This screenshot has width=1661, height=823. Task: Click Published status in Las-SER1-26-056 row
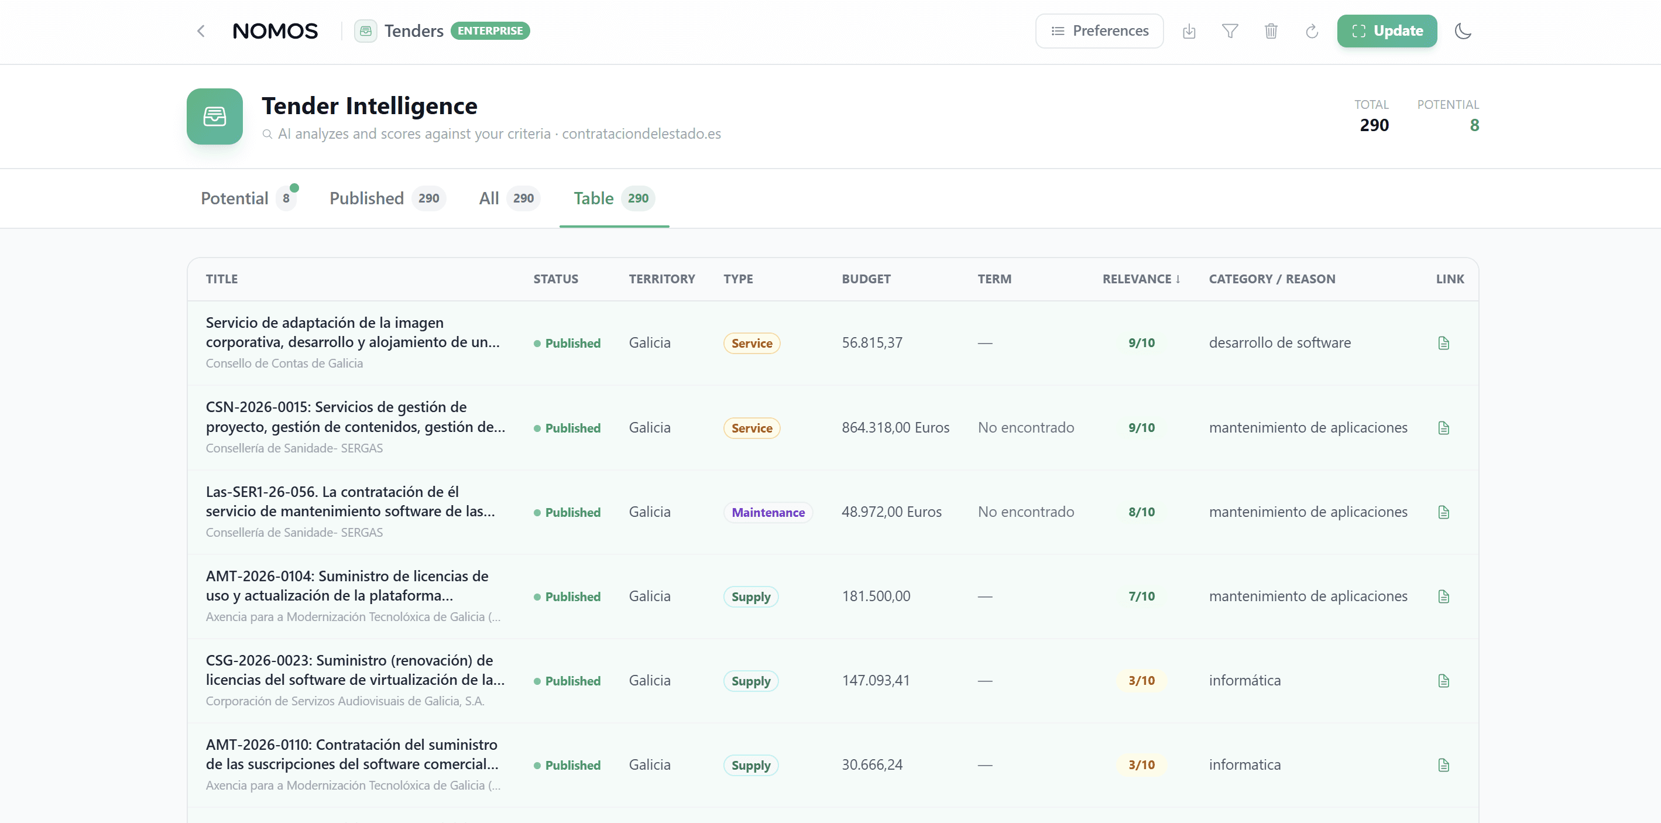567,513
